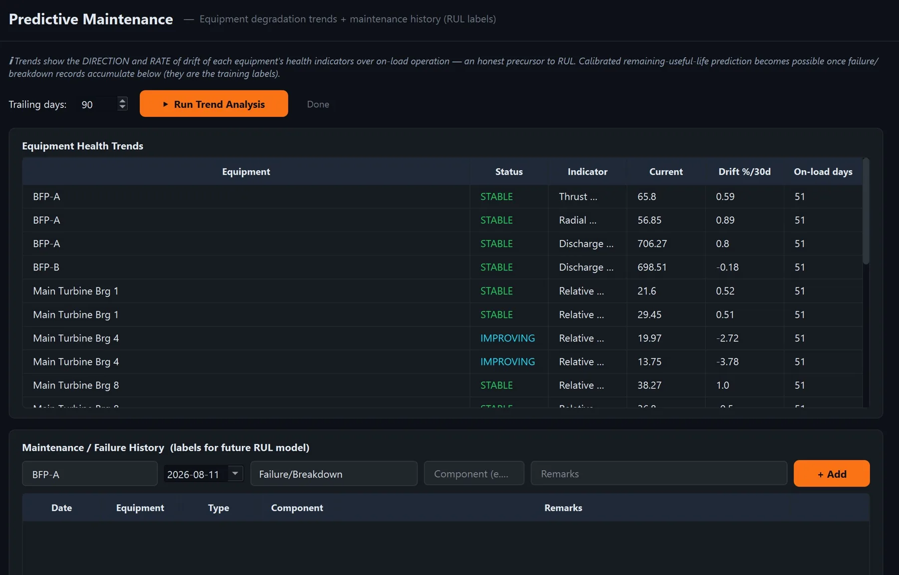Select BFP-A row with Radial indicator
The width and height of the screenshot is (899, 575).
tap(442, 220)
